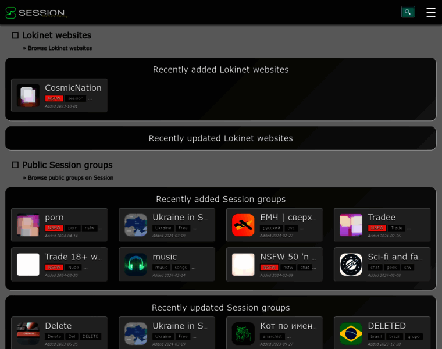
Task: Click the Session logo in header
Action: point(37,13)
